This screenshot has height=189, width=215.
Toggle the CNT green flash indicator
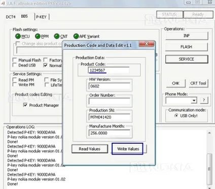click(x=57, y=36)
